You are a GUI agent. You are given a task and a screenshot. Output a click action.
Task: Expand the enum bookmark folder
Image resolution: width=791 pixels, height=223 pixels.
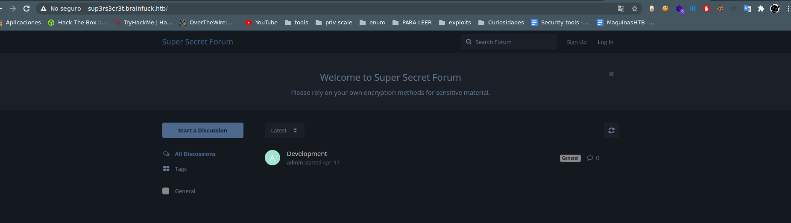(372, 23)
